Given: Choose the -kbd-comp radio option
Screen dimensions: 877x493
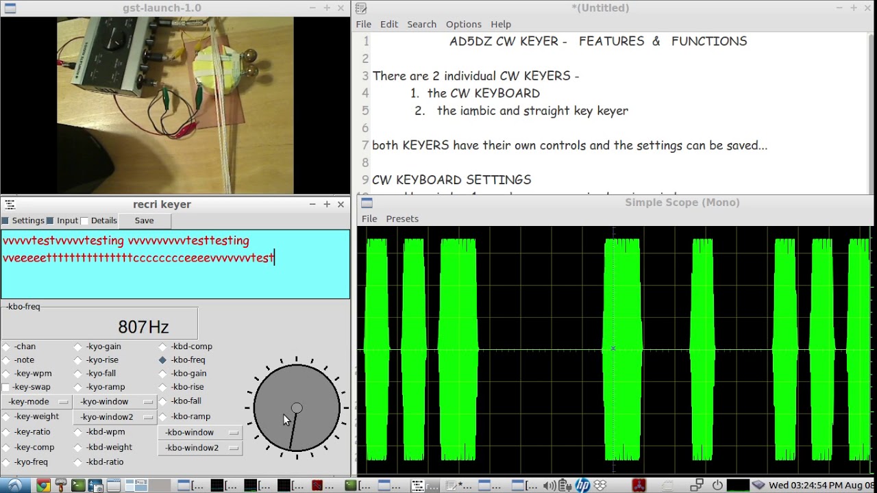Looking at the screenshot, I should [x=163, y=346].
